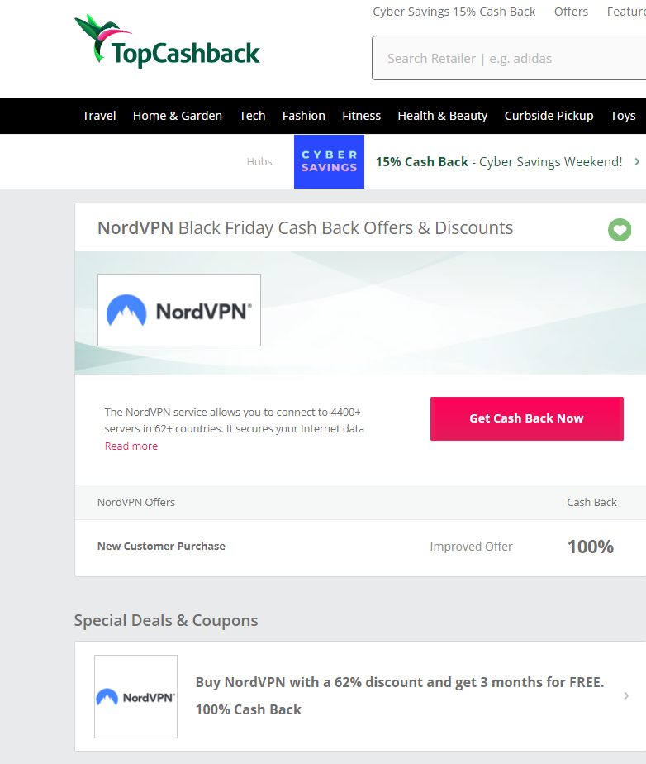Open the Curbside Pickup category menu
646x764 pixels.
549,116
